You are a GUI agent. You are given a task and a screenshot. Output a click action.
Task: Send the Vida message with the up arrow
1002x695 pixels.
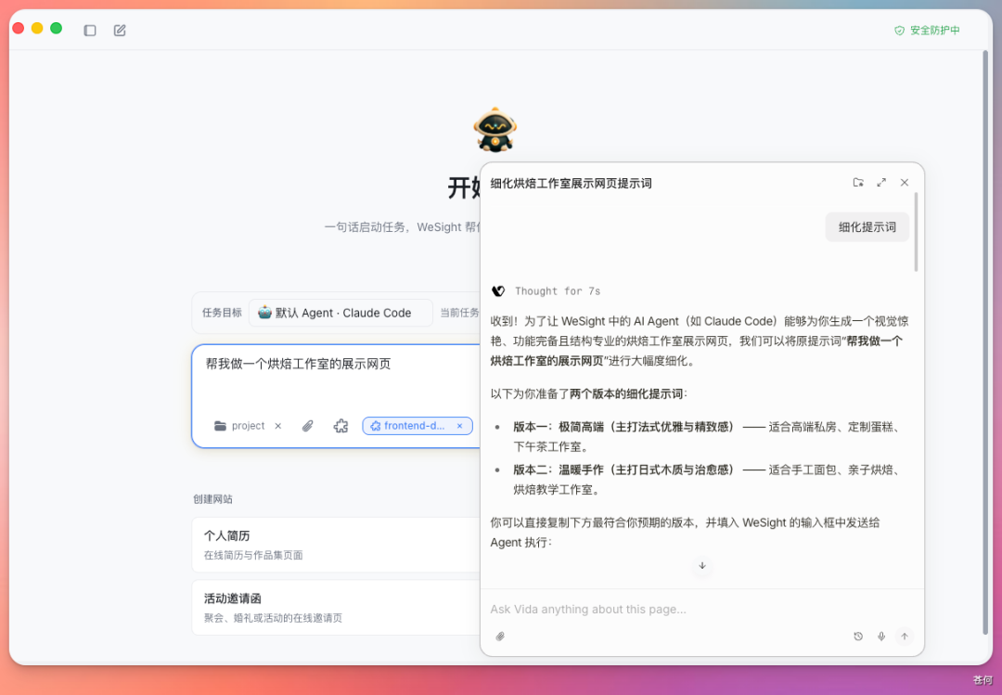(905, 637)
